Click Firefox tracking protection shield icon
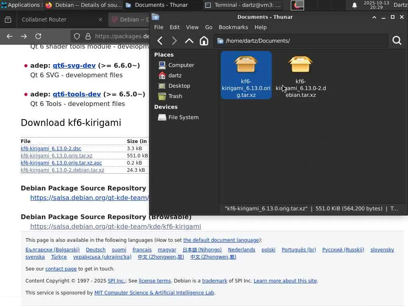This screenshot has height=306, width=408. point(77,36)
